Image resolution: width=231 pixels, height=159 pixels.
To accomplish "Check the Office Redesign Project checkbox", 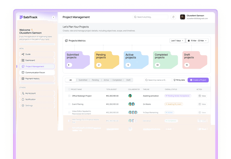I will 69,96.
